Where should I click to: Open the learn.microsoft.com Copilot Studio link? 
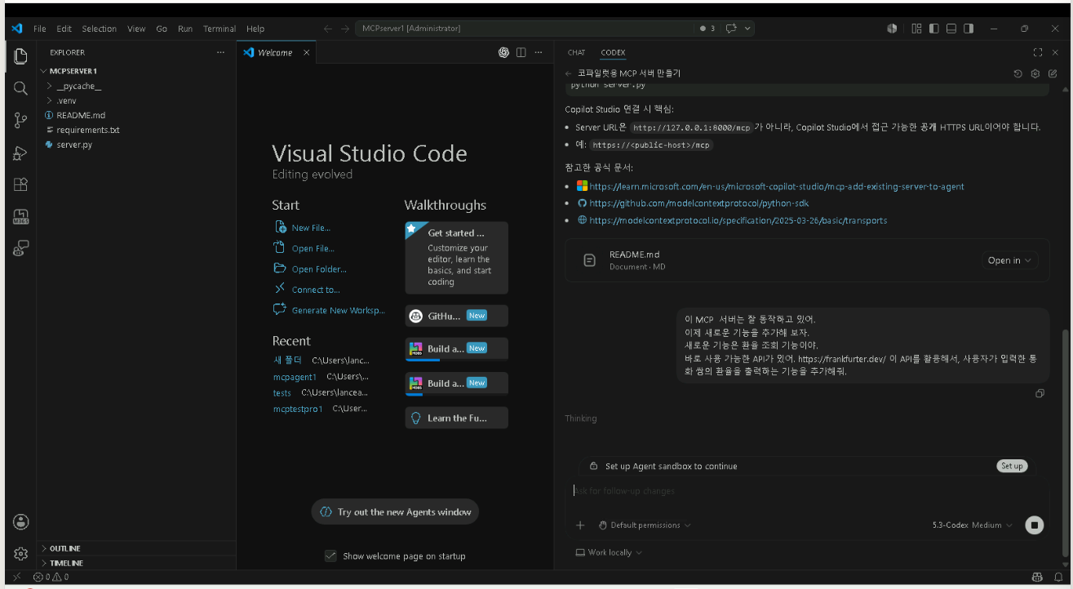[777, 187]
